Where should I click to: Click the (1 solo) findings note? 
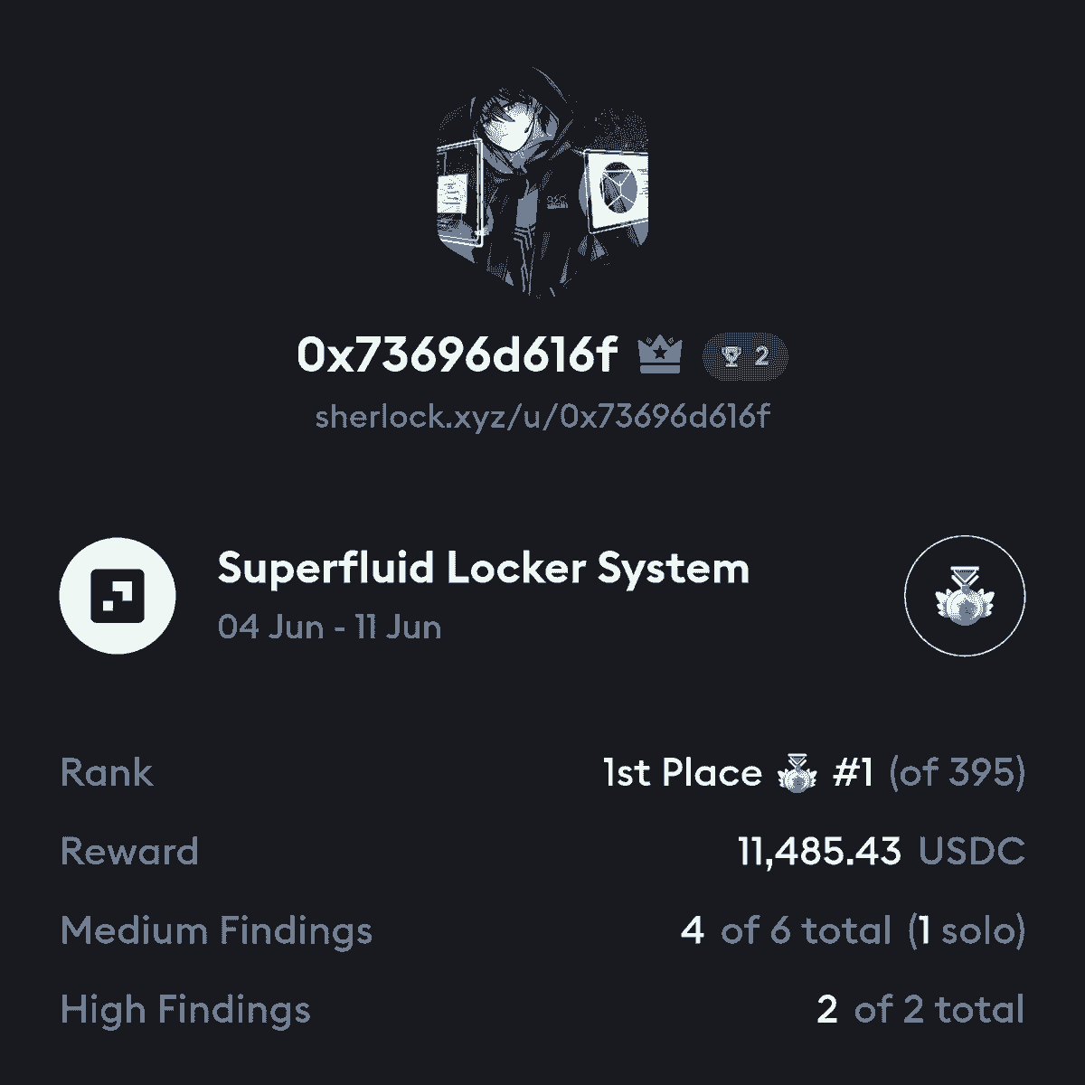tap(967, 930)
